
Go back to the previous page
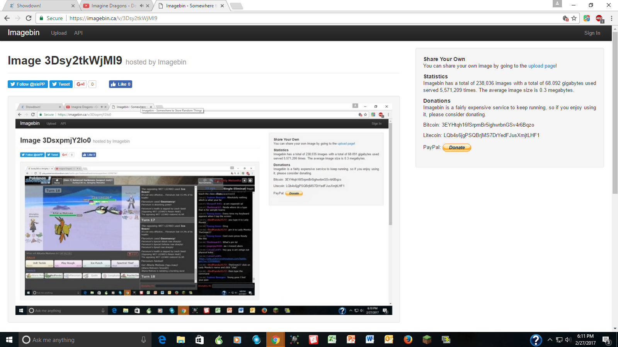click(x=7, y=18)
